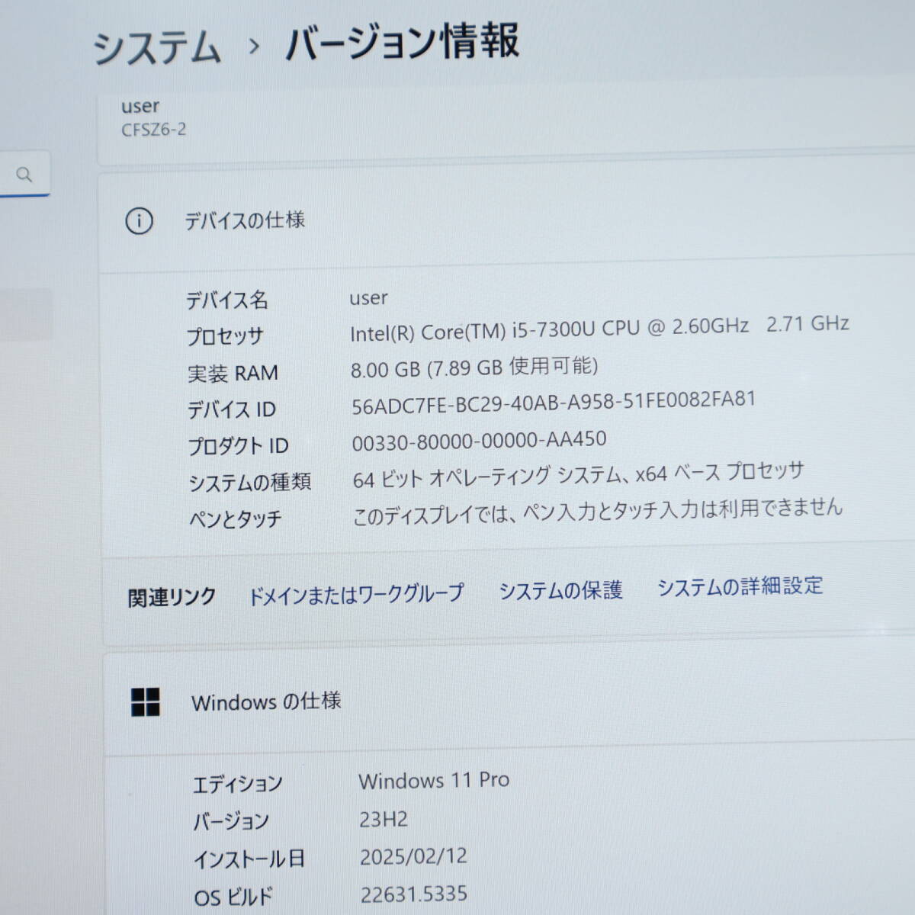Click the デバイス ID label

(232, 409)
